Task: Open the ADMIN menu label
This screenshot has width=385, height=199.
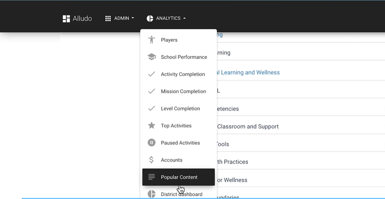Action: [122, 18]
